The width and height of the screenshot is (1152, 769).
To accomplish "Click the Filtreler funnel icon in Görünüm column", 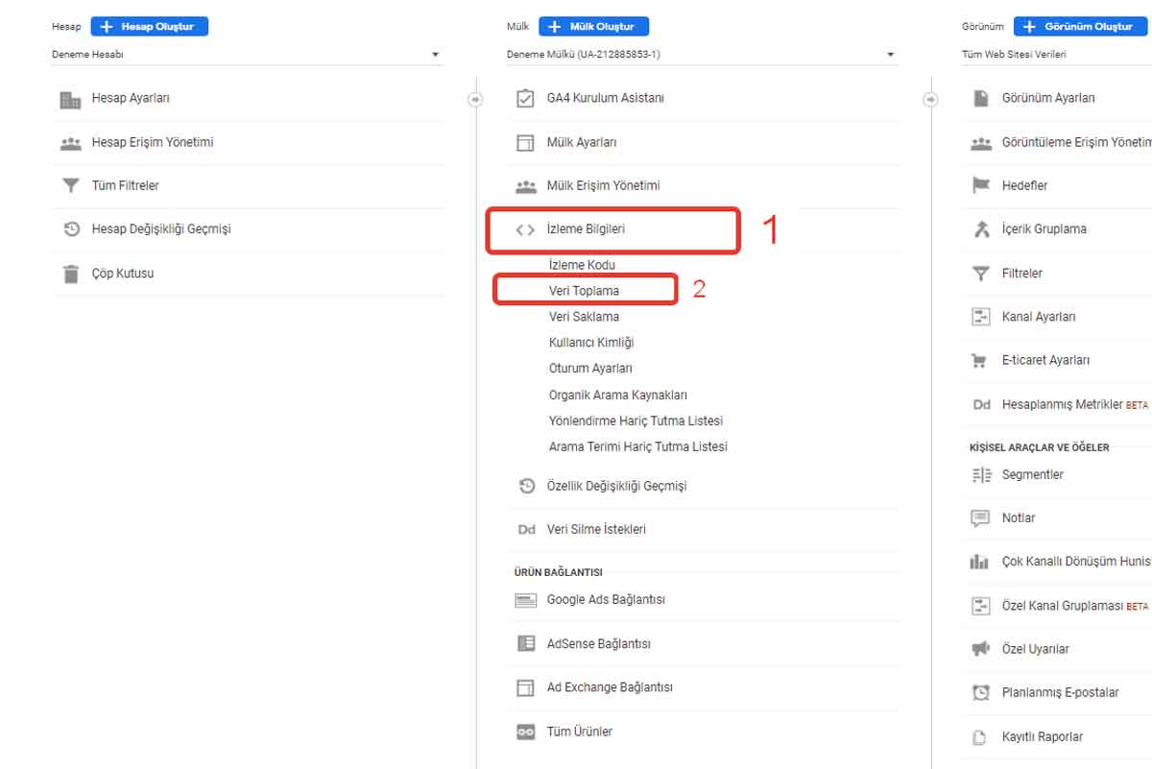I will pos(980,274).
